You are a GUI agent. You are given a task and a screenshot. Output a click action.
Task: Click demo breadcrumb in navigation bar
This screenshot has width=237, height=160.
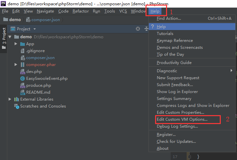15,19
